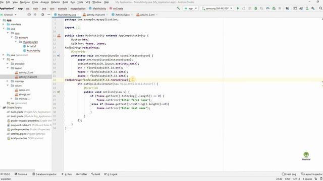Open Project Structure folder icon
Image resolution: width=323 pixels, height=181 pixels.
(287, 9)
